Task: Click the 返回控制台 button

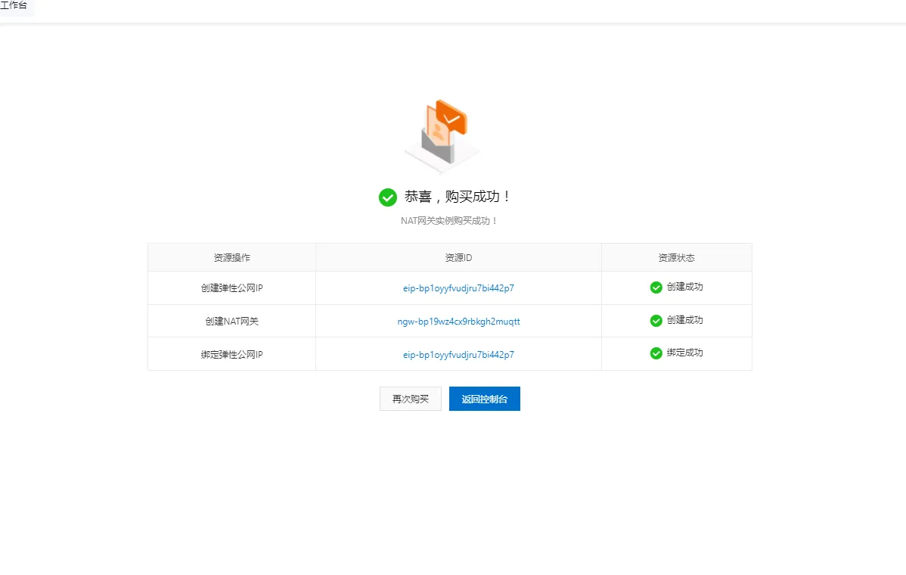Action: [x=484, y=399]
